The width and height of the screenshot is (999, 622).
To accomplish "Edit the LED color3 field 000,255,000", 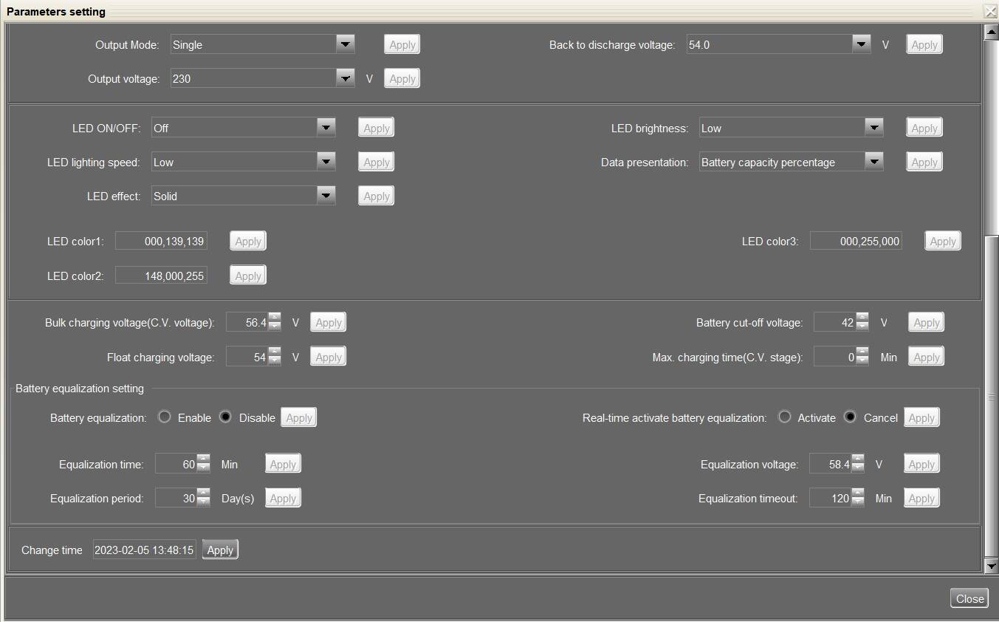I will 856,241.
